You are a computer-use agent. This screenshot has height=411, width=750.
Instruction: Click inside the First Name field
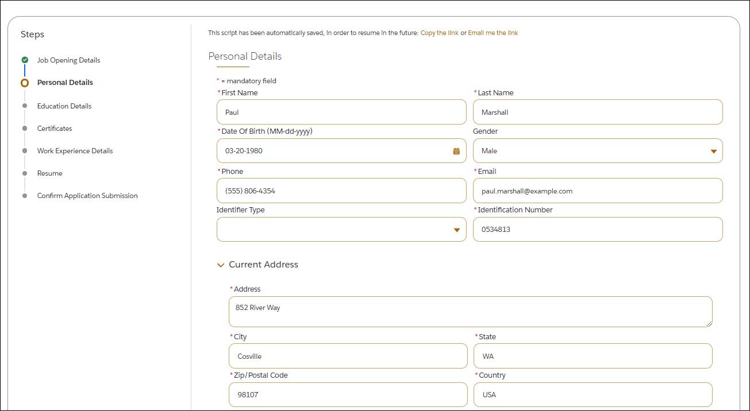pyautogui.click(x=341, y=112)
